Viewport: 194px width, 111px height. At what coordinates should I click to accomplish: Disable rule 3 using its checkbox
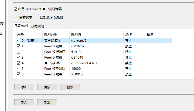tap(18, 58)
